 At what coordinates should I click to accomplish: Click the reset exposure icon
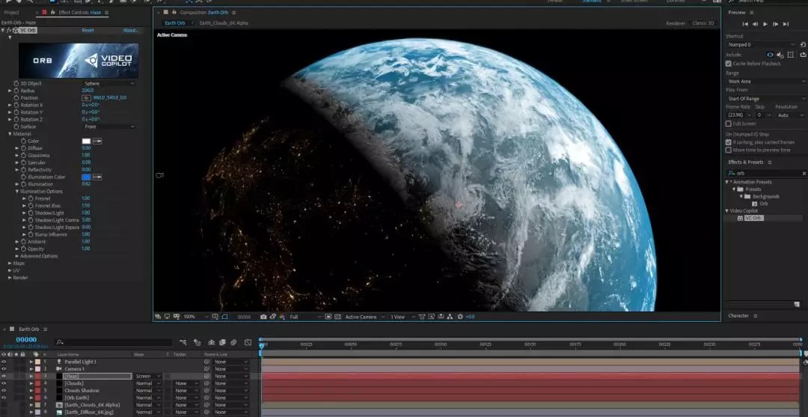(x=460, y=317)
